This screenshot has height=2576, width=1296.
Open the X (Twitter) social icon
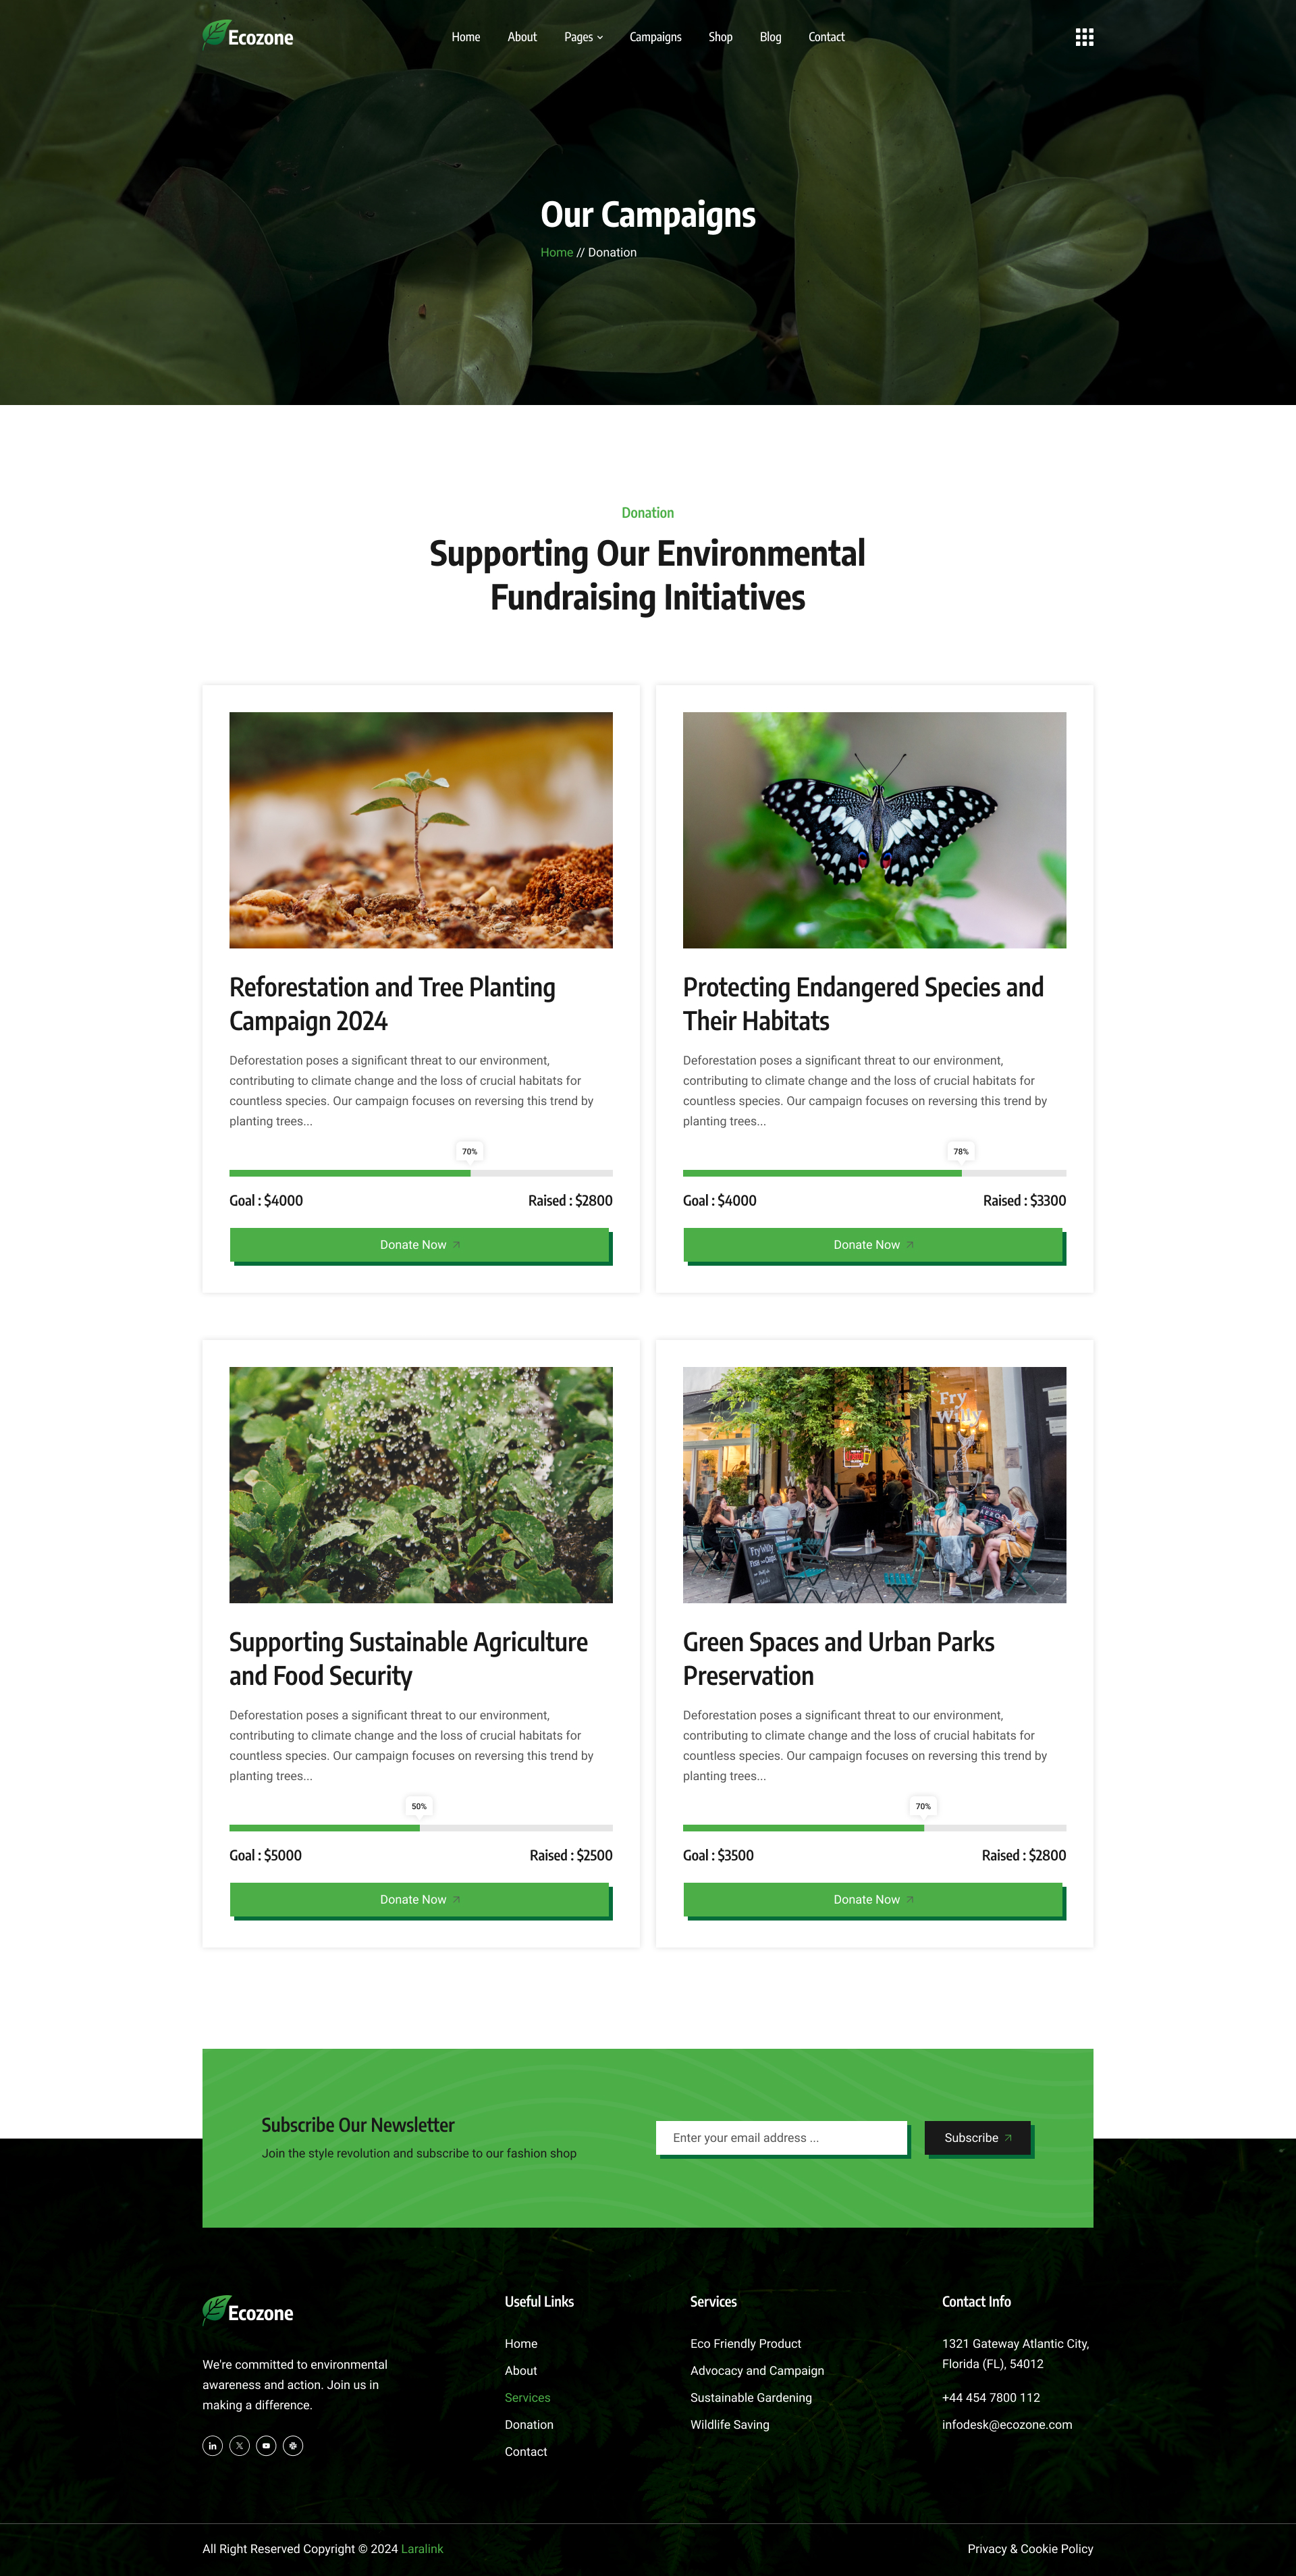239,2445
